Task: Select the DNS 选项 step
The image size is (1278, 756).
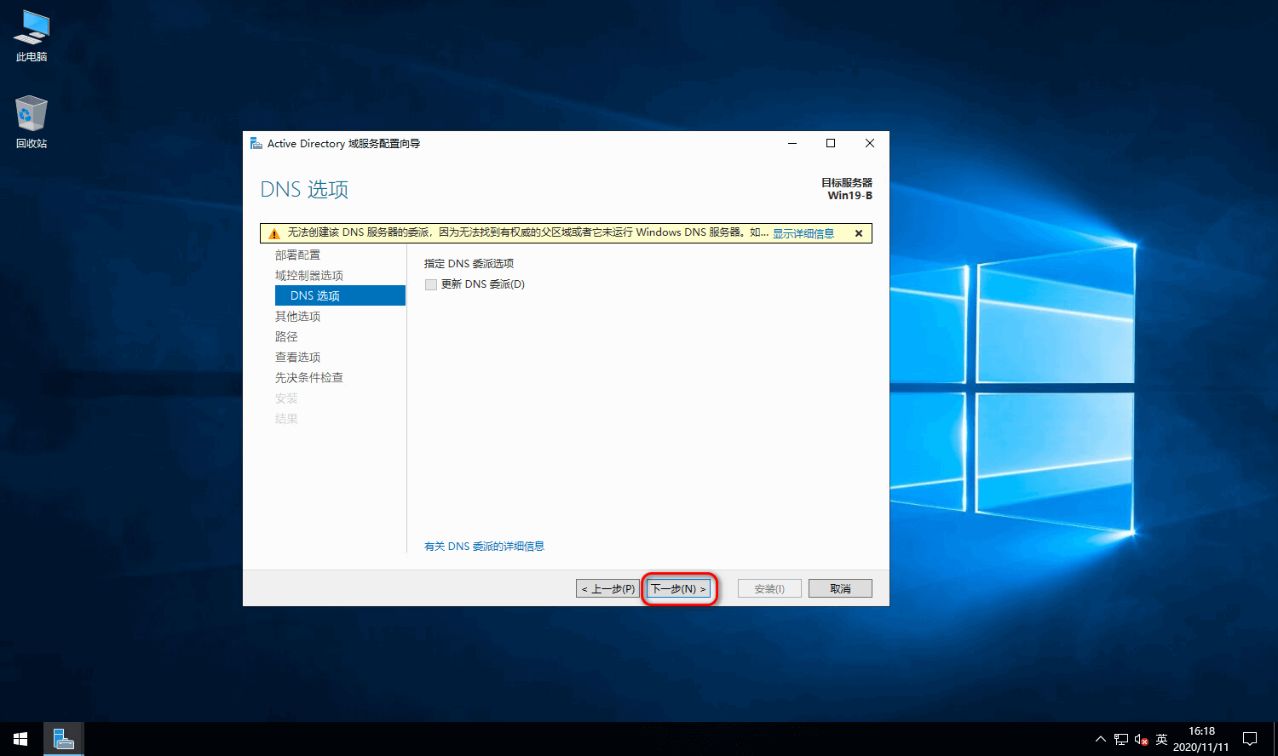Action: tap(340, 295)
